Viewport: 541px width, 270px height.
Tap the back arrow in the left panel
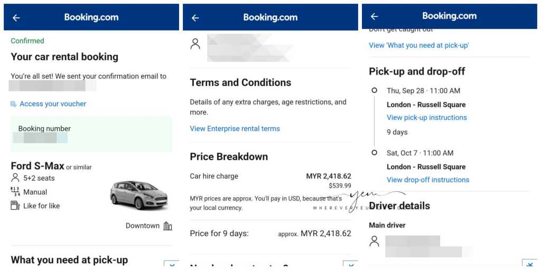(x=16, y=18)
